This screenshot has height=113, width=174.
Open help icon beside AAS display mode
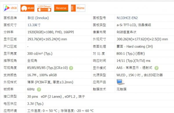coord(157,68)
